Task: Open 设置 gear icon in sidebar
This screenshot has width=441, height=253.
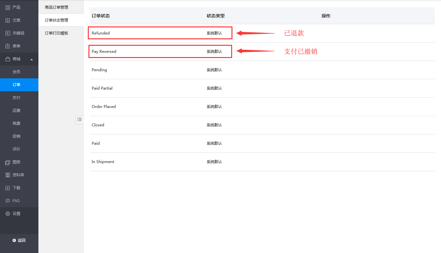Action: (x=8, y=214)
